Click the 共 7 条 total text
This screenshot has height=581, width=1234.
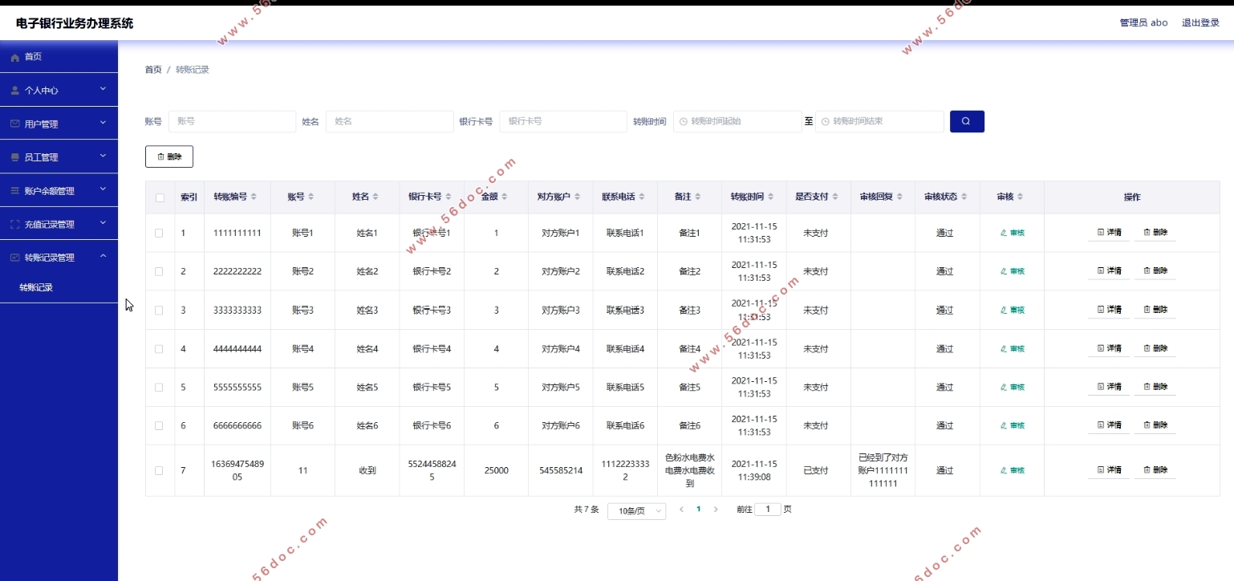(587, 510)
